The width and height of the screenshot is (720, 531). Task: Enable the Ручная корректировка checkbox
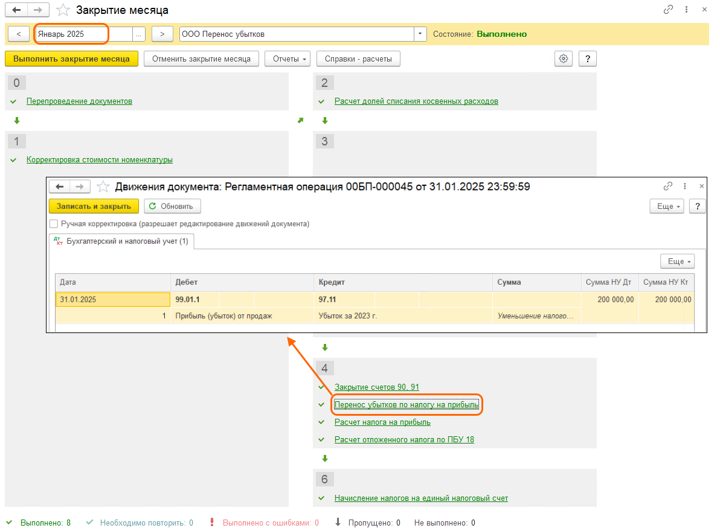(x=54, y=224)
